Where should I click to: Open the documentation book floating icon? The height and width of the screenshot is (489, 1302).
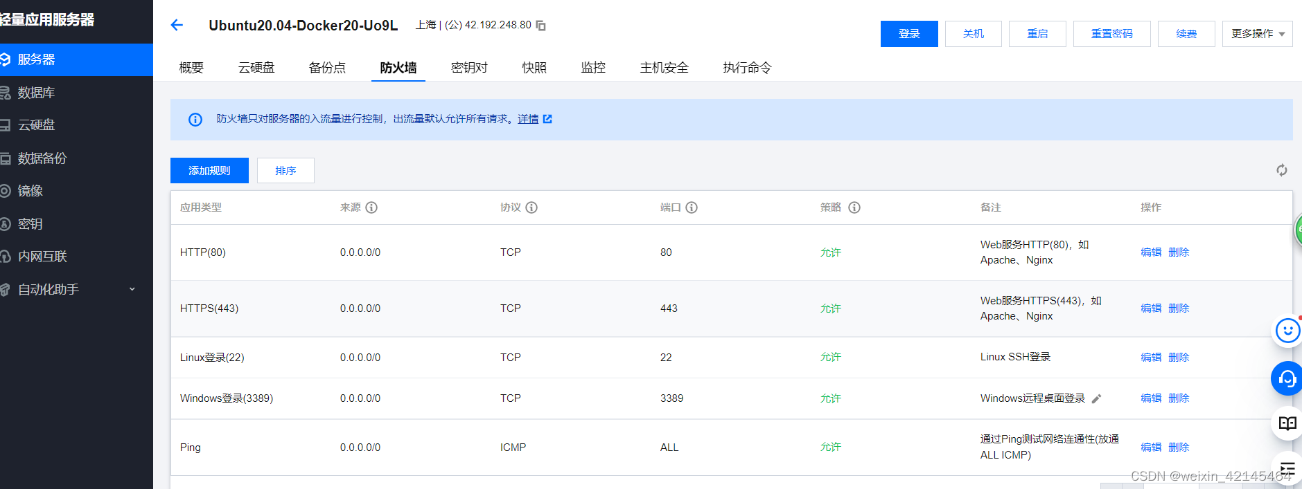pos(1287,423)
